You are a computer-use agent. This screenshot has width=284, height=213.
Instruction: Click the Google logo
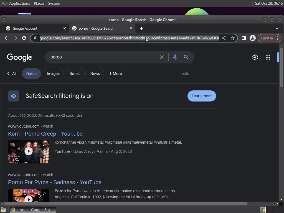coord(19,58)
